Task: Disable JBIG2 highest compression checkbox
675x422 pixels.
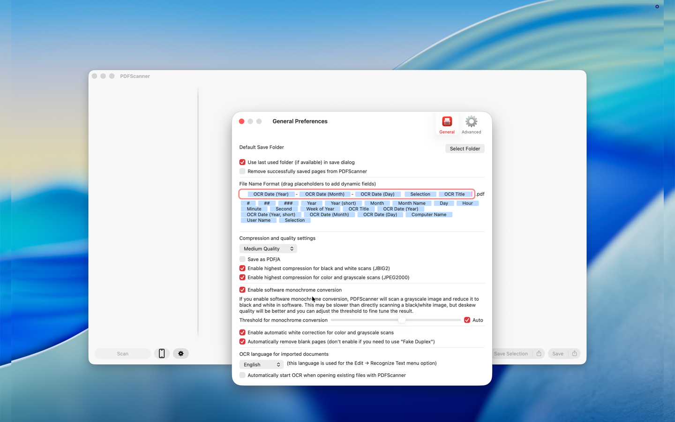Action: coord(242,268)
